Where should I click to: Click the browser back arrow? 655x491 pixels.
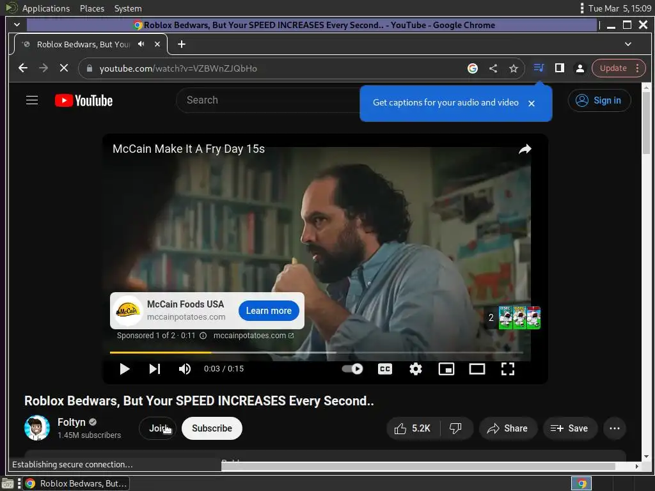(23, 68)
